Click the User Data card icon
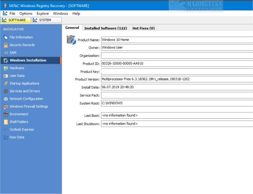This screenshot has height=194, width=253. pos(6,76)
